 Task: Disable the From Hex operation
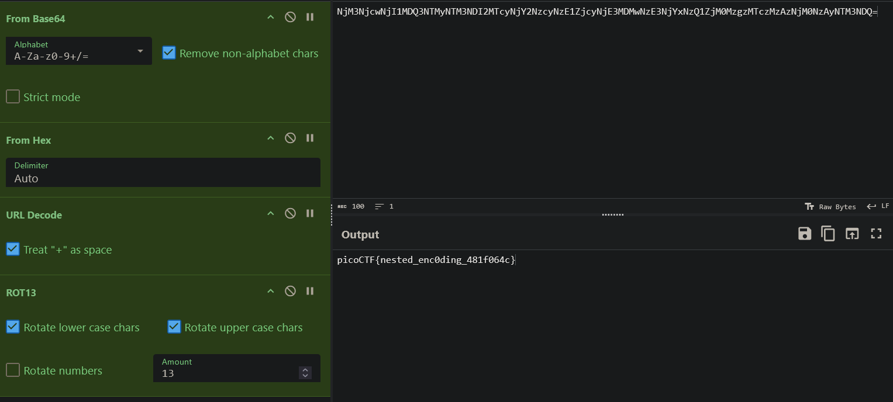[290, 138]
